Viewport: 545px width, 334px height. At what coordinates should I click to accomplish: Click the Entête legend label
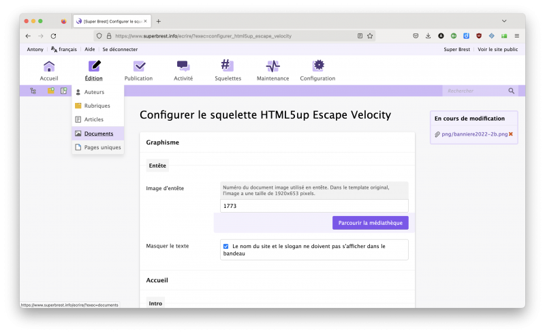pos(157,166)
